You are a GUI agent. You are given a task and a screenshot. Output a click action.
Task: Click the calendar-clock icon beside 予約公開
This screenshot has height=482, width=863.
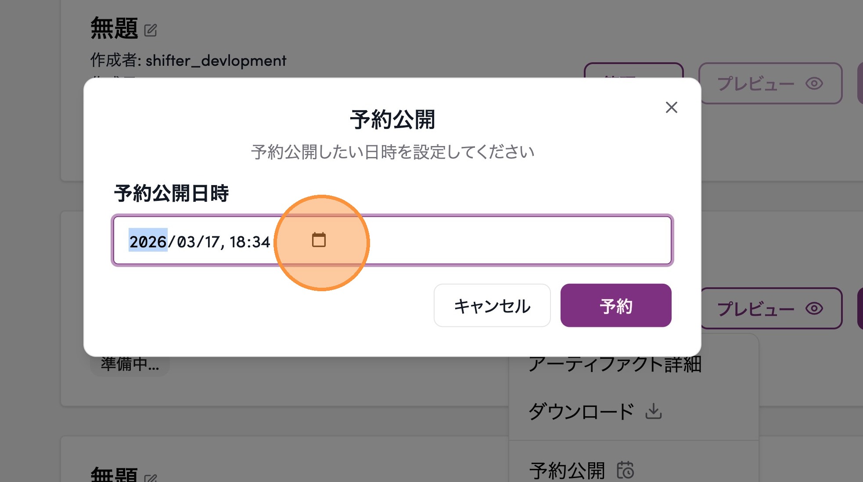pos(625,470)
